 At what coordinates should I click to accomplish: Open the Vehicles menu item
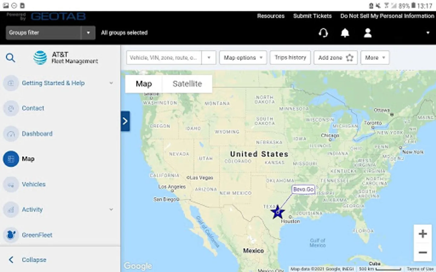(34, 184)
